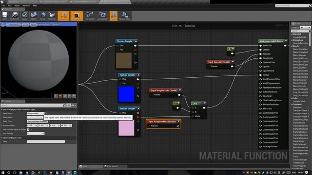Open the Edit menu
This screenshot has width=312, height=175.
click(x=9, y=5)
